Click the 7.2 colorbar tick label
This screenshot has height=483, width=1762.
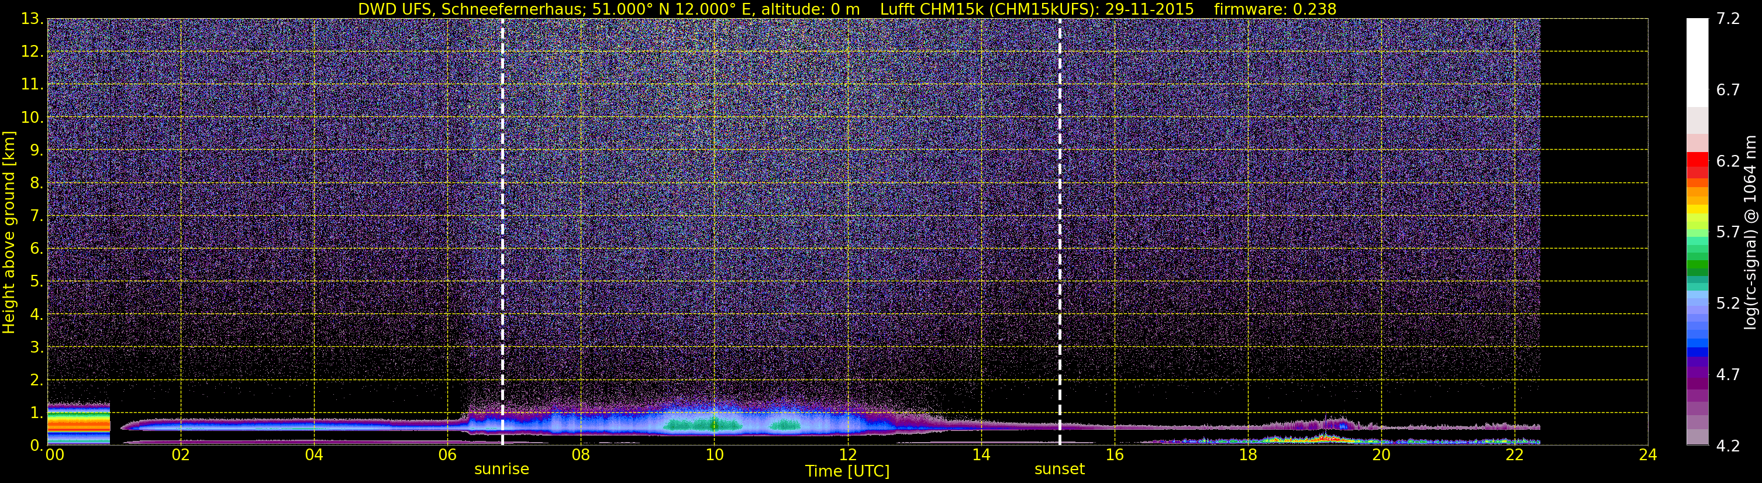pos(1728,19)
